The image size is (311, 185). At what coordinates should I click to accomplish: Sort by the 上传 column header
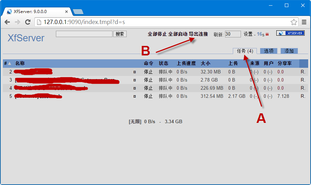233,63
